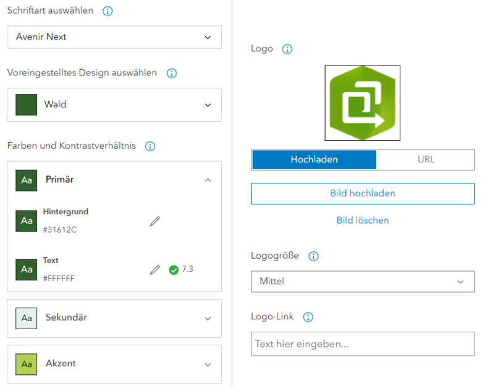Open the Mittel logo size dropdown
Viewport: 482px width, 386px height.
363,282
